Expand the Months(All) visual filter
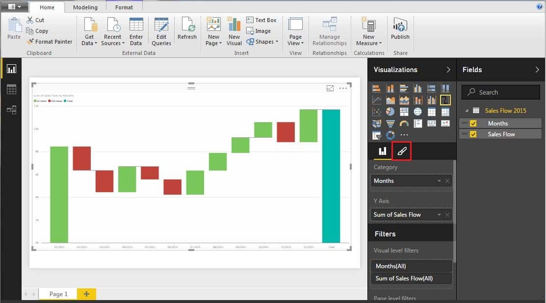 point(411,266)
